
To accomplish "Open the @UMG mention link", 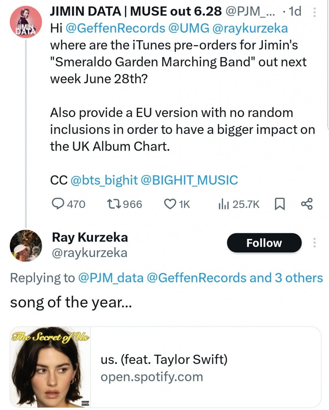I will (x=189, y=28).
